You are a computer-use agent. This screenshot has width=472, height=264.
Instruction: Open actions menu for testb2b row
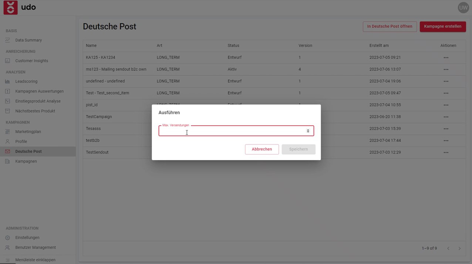(446, 141)
